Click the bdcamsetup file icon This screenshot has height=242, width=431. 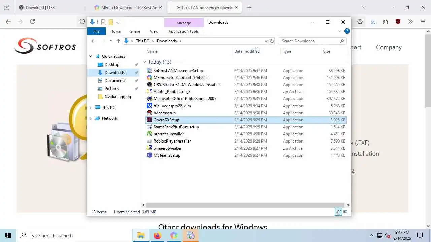[x=150, y=113]
